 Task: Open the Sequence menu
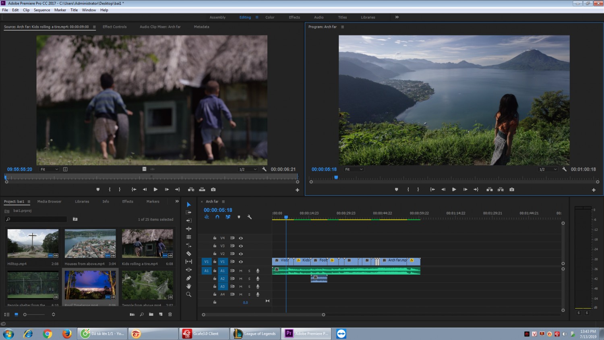[42, 10]
